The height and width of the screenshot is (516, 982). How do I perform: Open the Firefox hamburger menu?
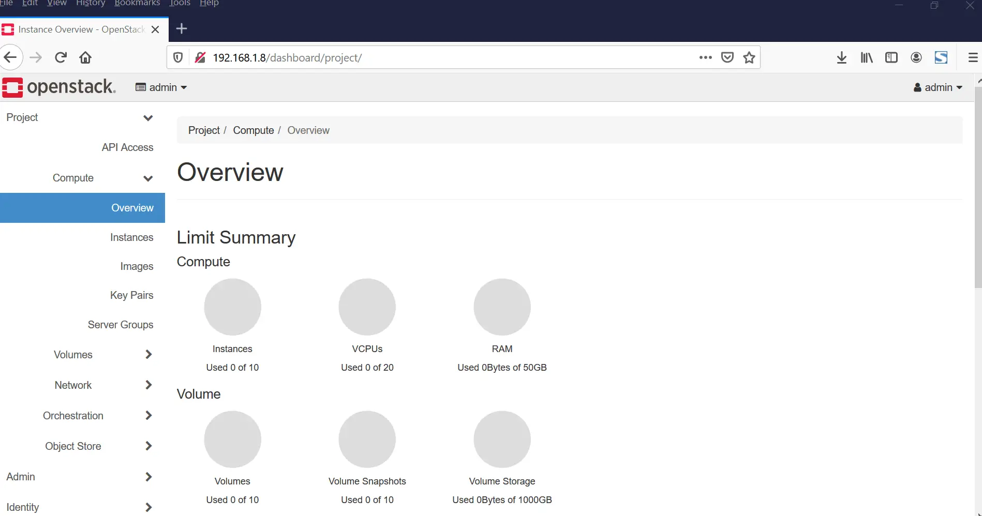click(973, 57)
